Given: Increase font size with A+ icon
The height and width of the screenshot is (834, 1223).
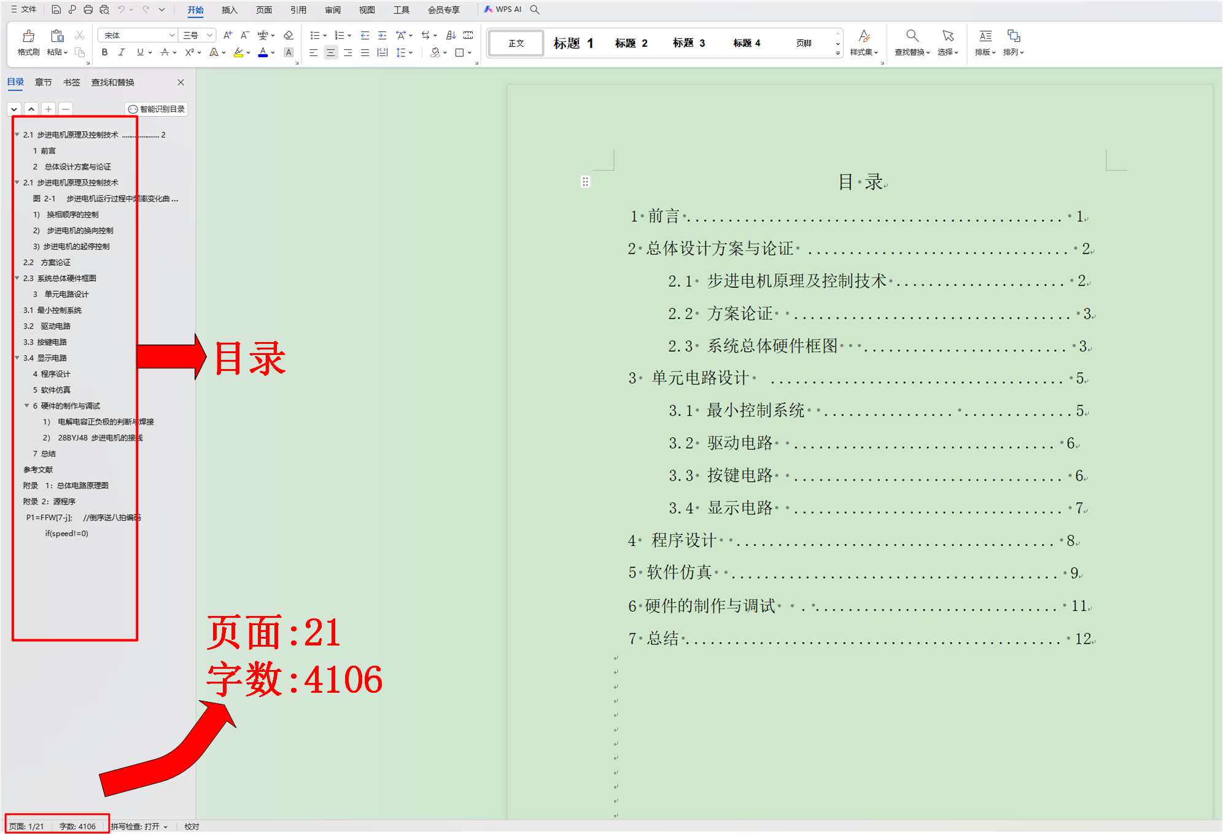Looking at the screenshot, I should tap(228, 35).
